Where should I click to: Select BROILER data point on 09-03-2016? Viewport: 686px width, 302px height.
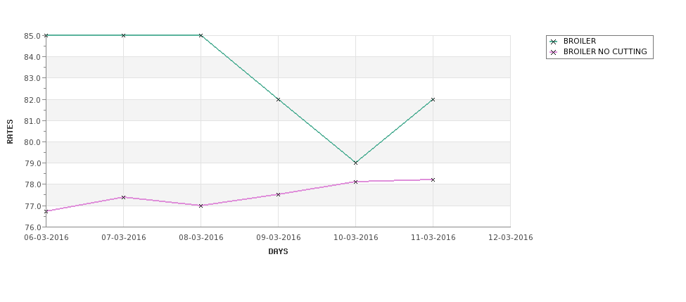point(278,99)
